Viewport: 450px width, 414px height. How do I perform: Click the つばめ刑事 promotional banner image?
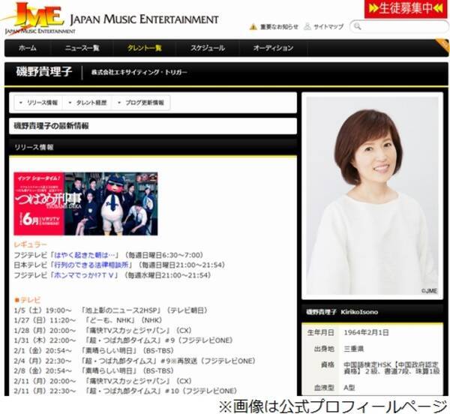pyautogui.click(x=85, y=203)
